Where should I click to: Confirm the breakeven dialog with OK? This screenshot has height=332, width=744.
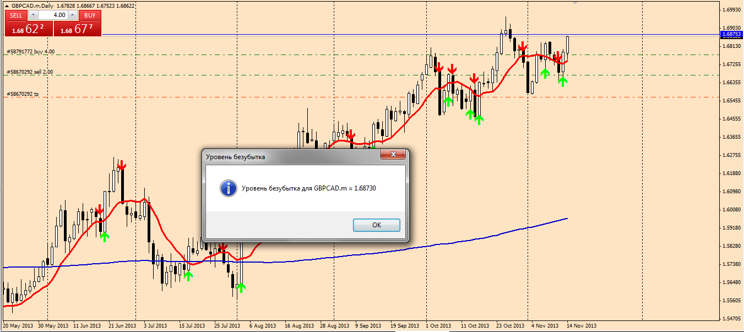[377, 225]
